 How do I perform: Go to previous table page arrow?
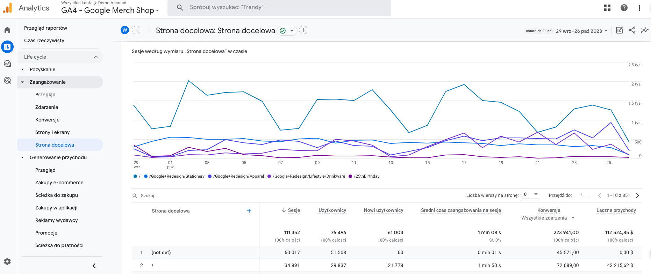coord(600,195)
